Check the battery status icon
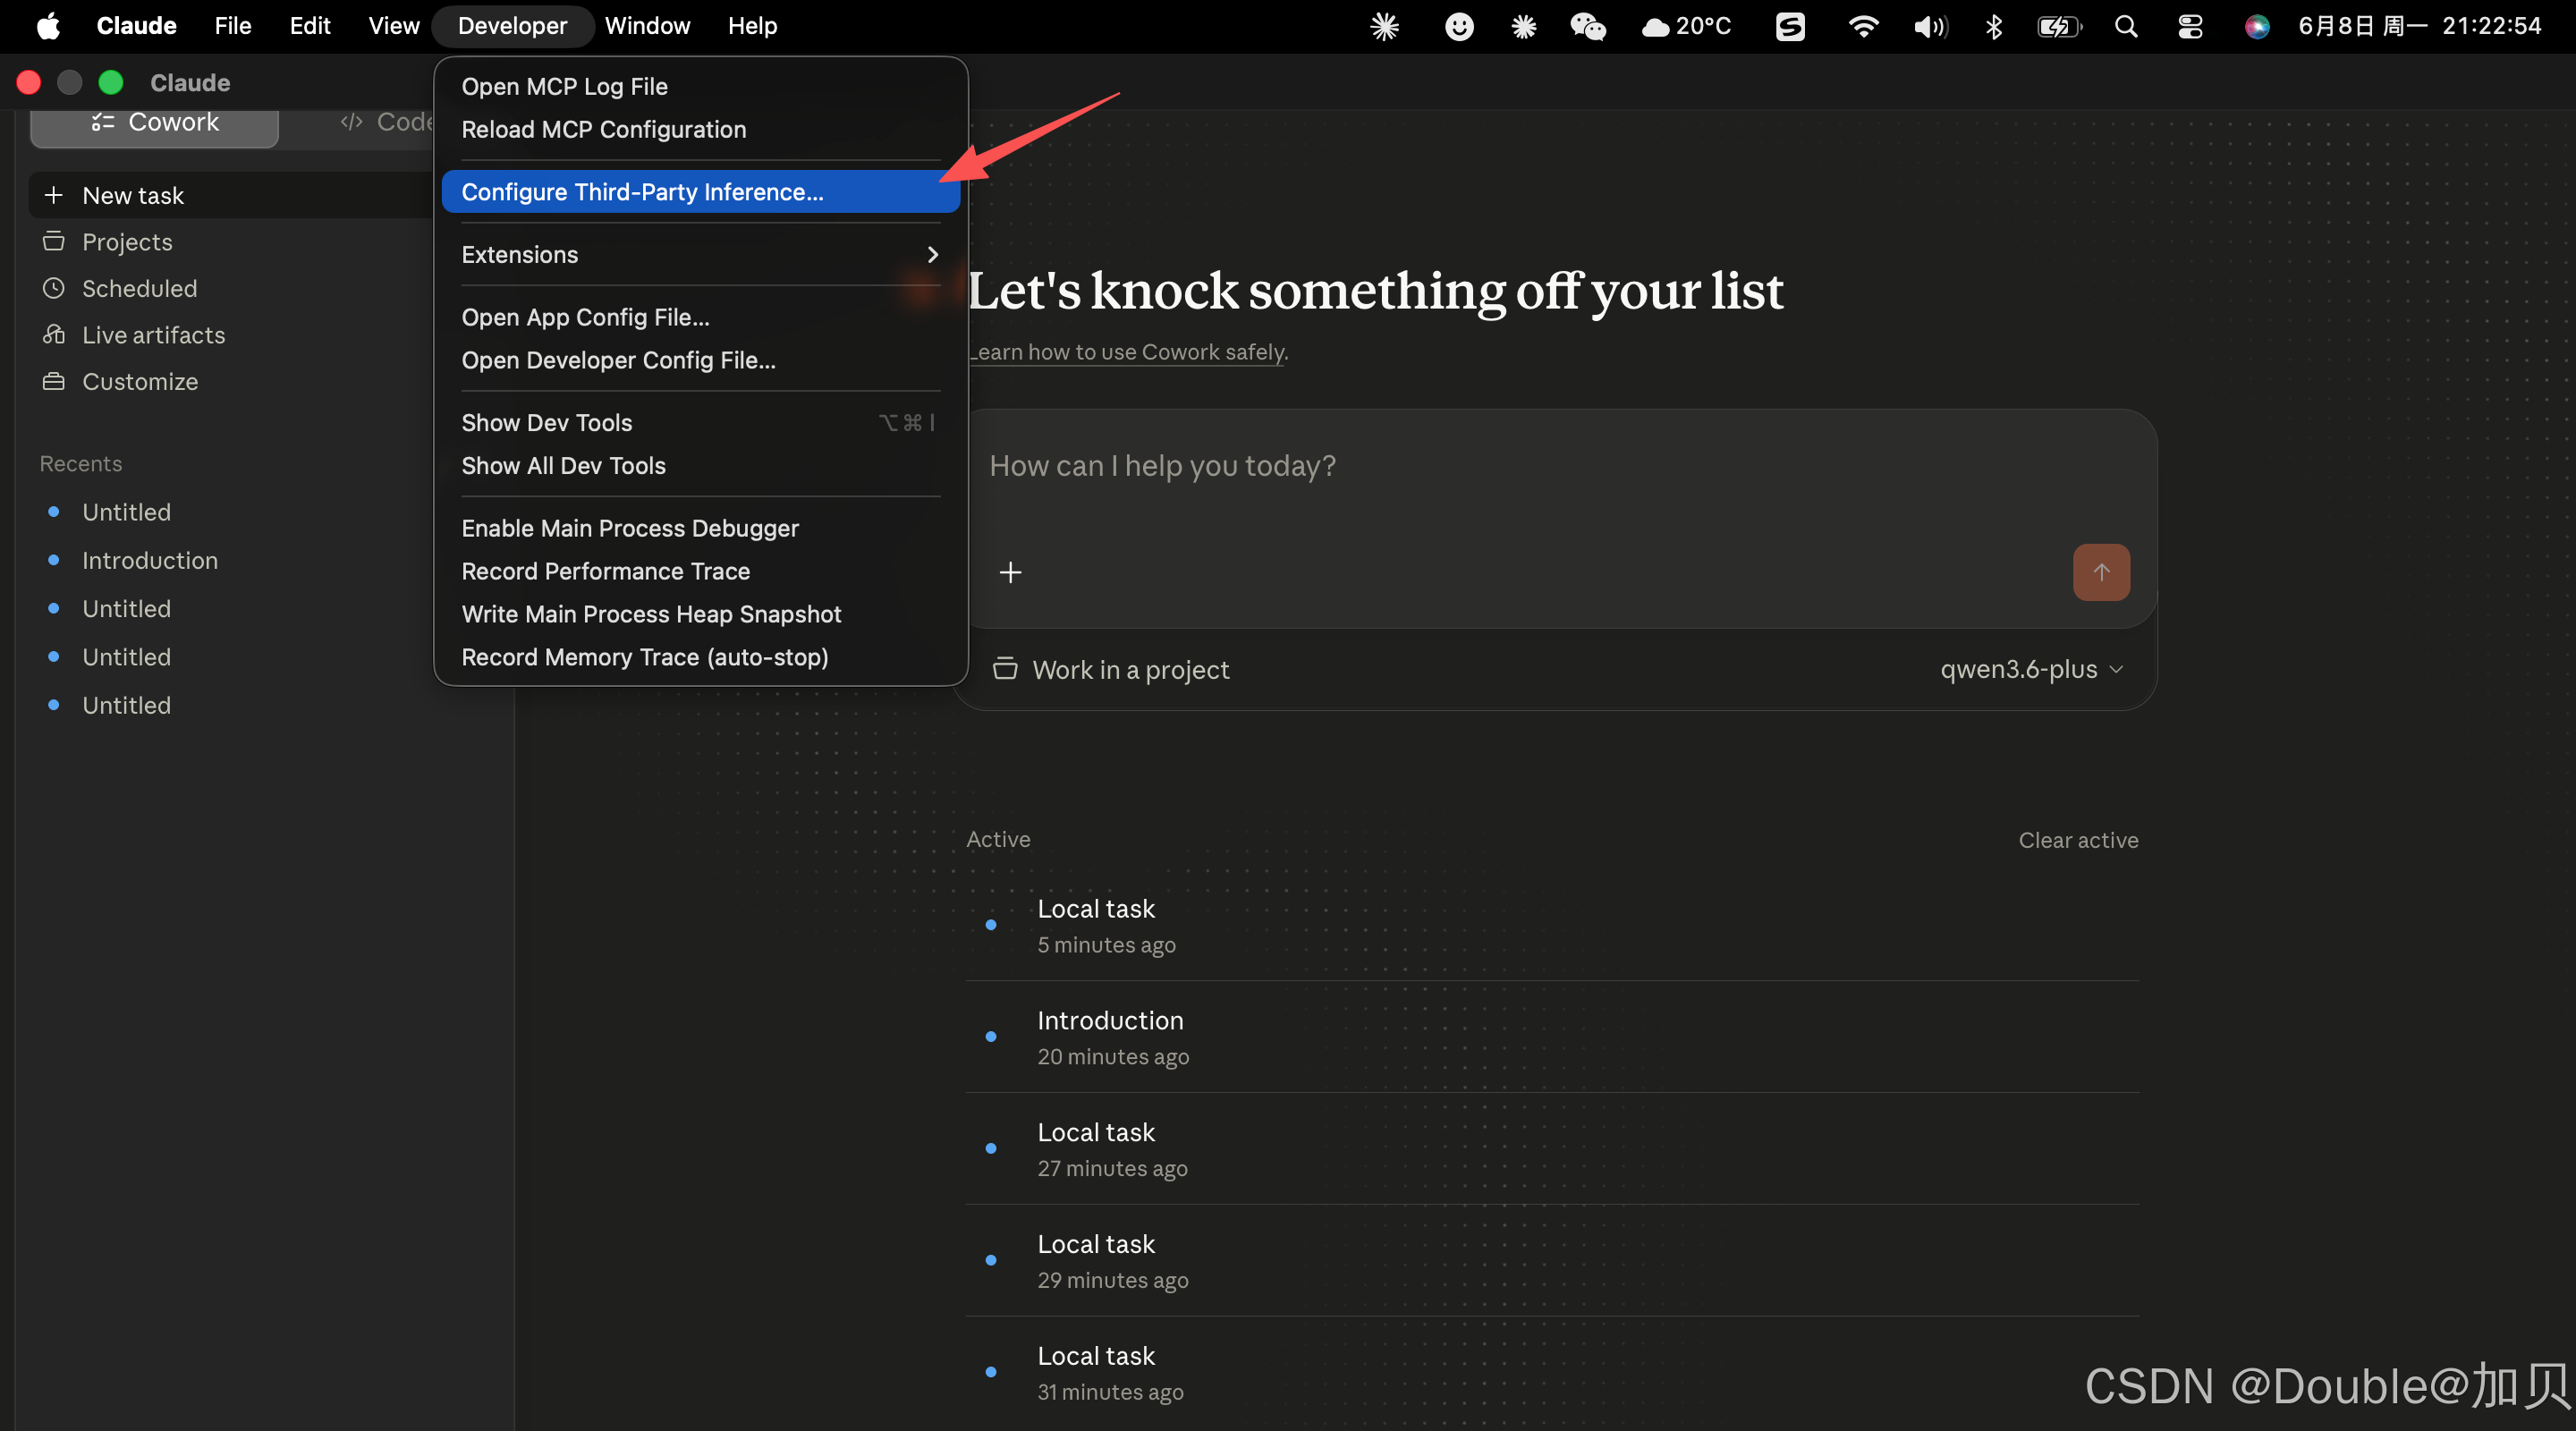 (x=2059, y=26)
